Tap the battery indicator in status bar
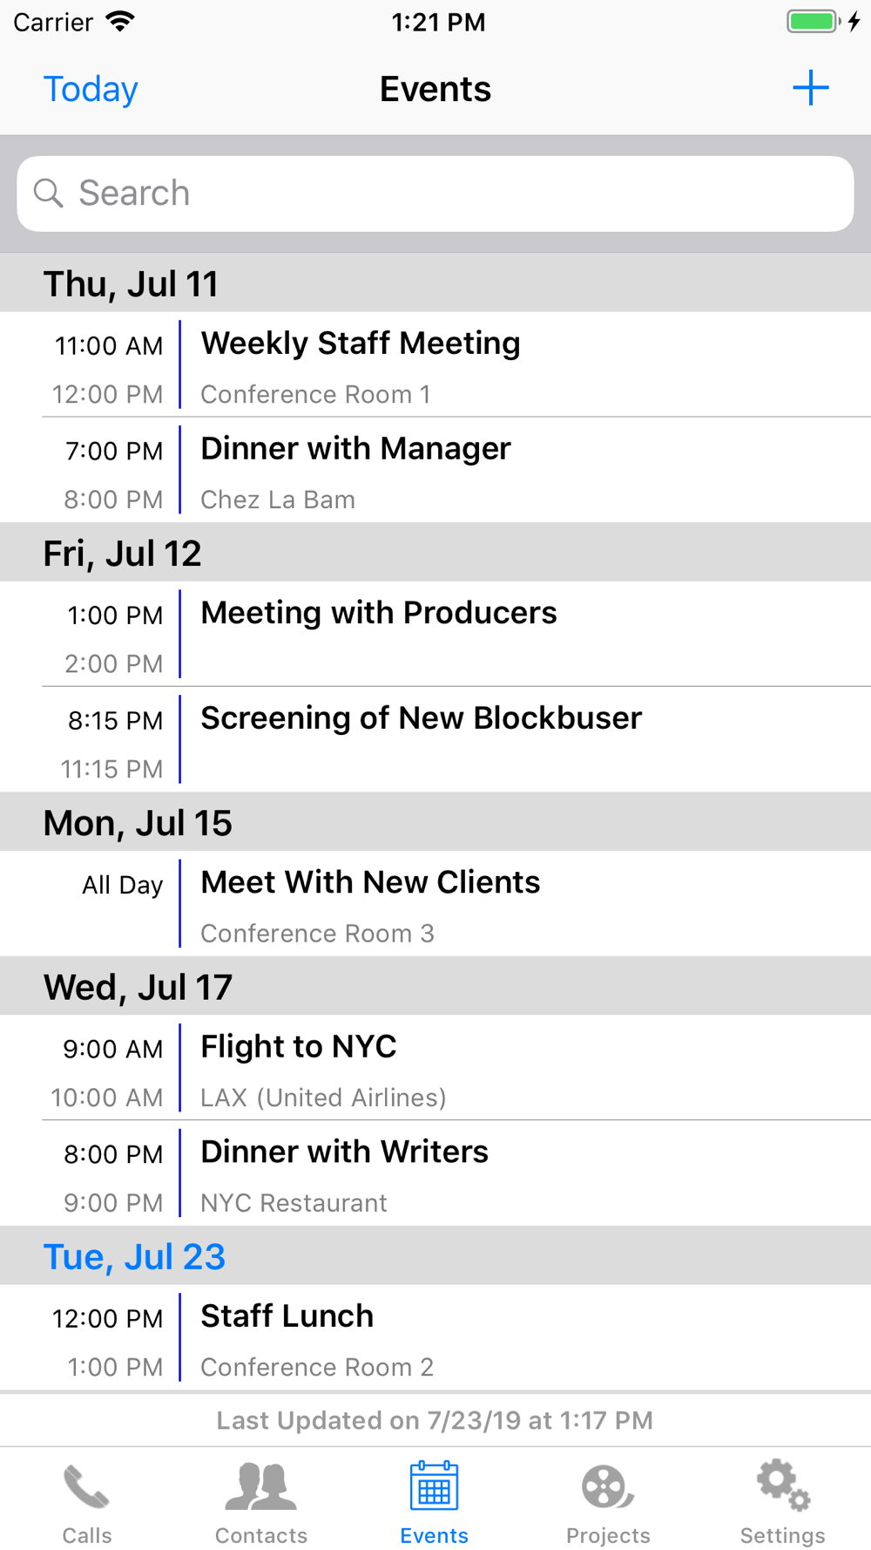871x1550 pixels. pyautogui.click(x=813, y=22)
